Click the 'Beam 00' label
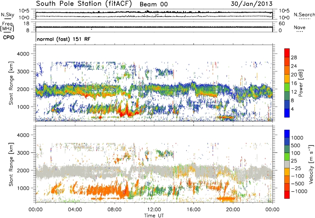The height and width of the screenshot is (218, 315). click(154, 4)
